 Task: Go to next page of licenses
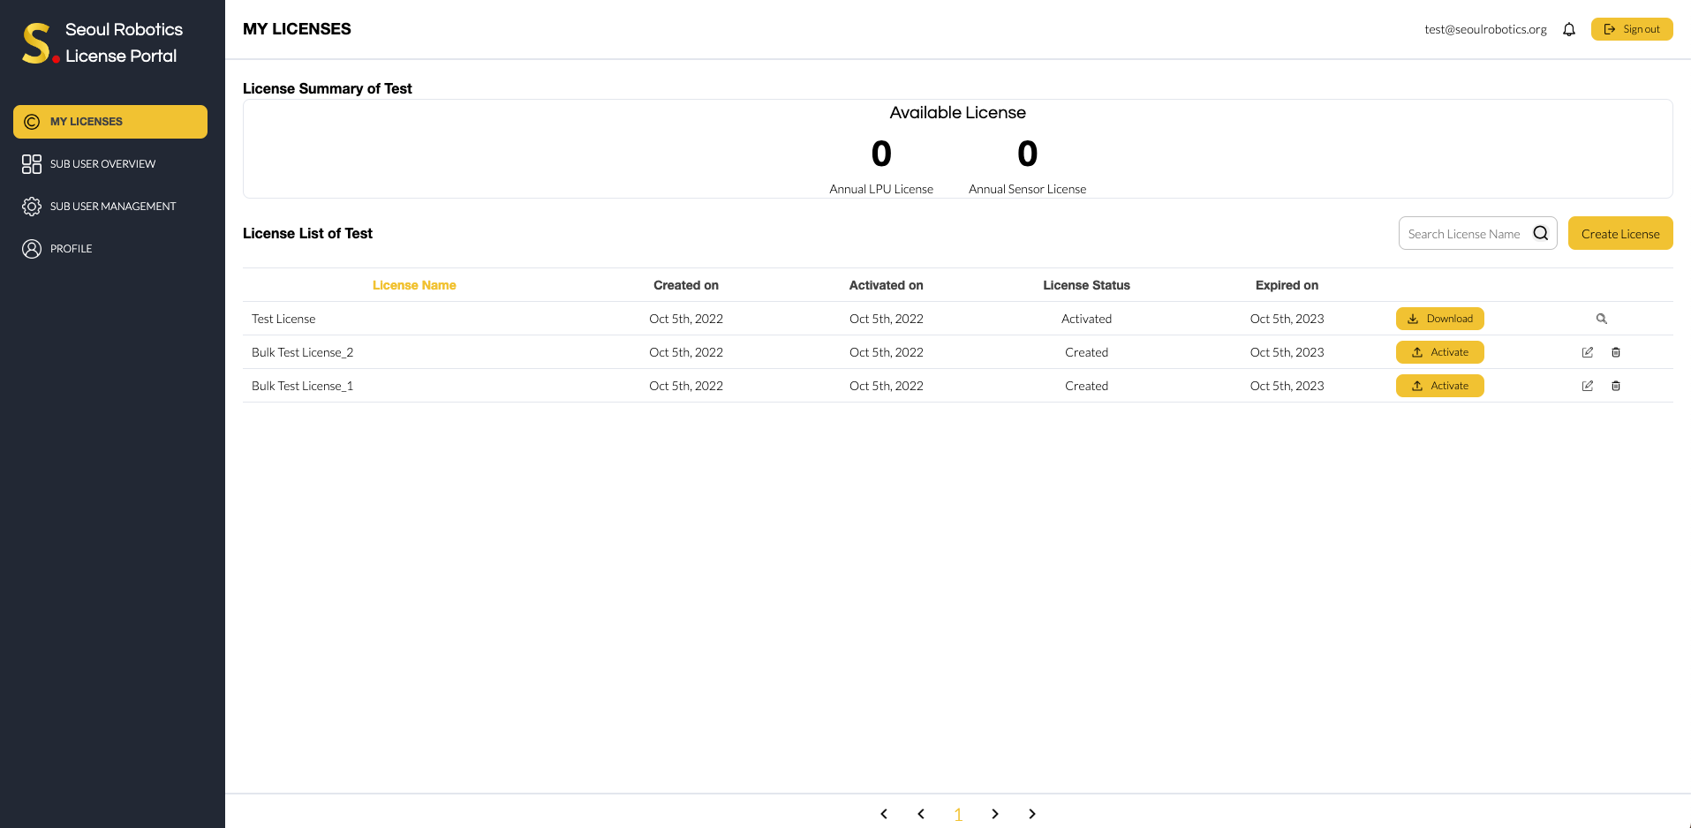tap(995, 814)
